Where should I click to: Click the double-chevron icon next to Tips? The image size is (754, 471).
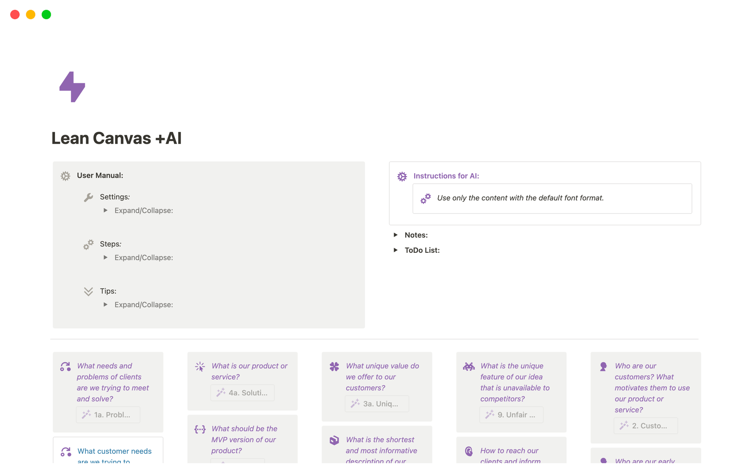point(88,291)
